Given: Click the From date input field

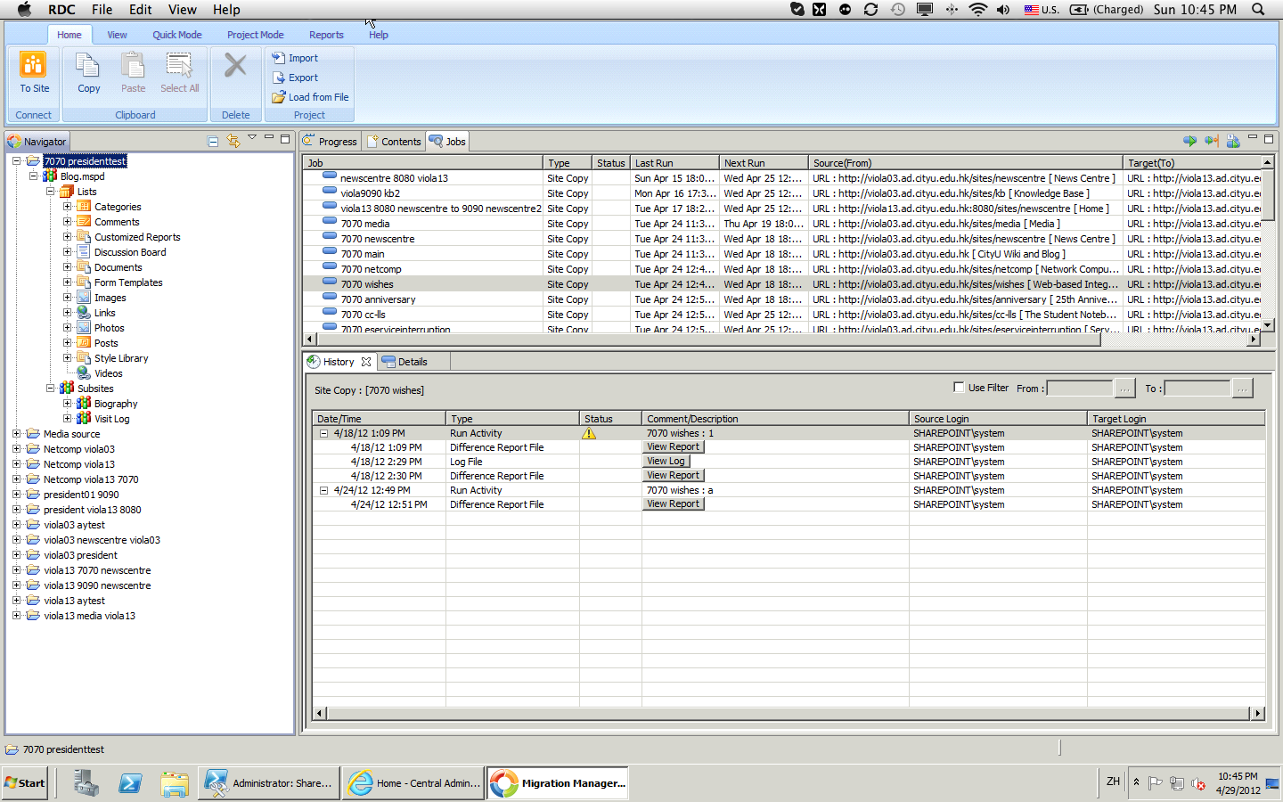Looking at the screenshot, I should tap(1080, 389).
